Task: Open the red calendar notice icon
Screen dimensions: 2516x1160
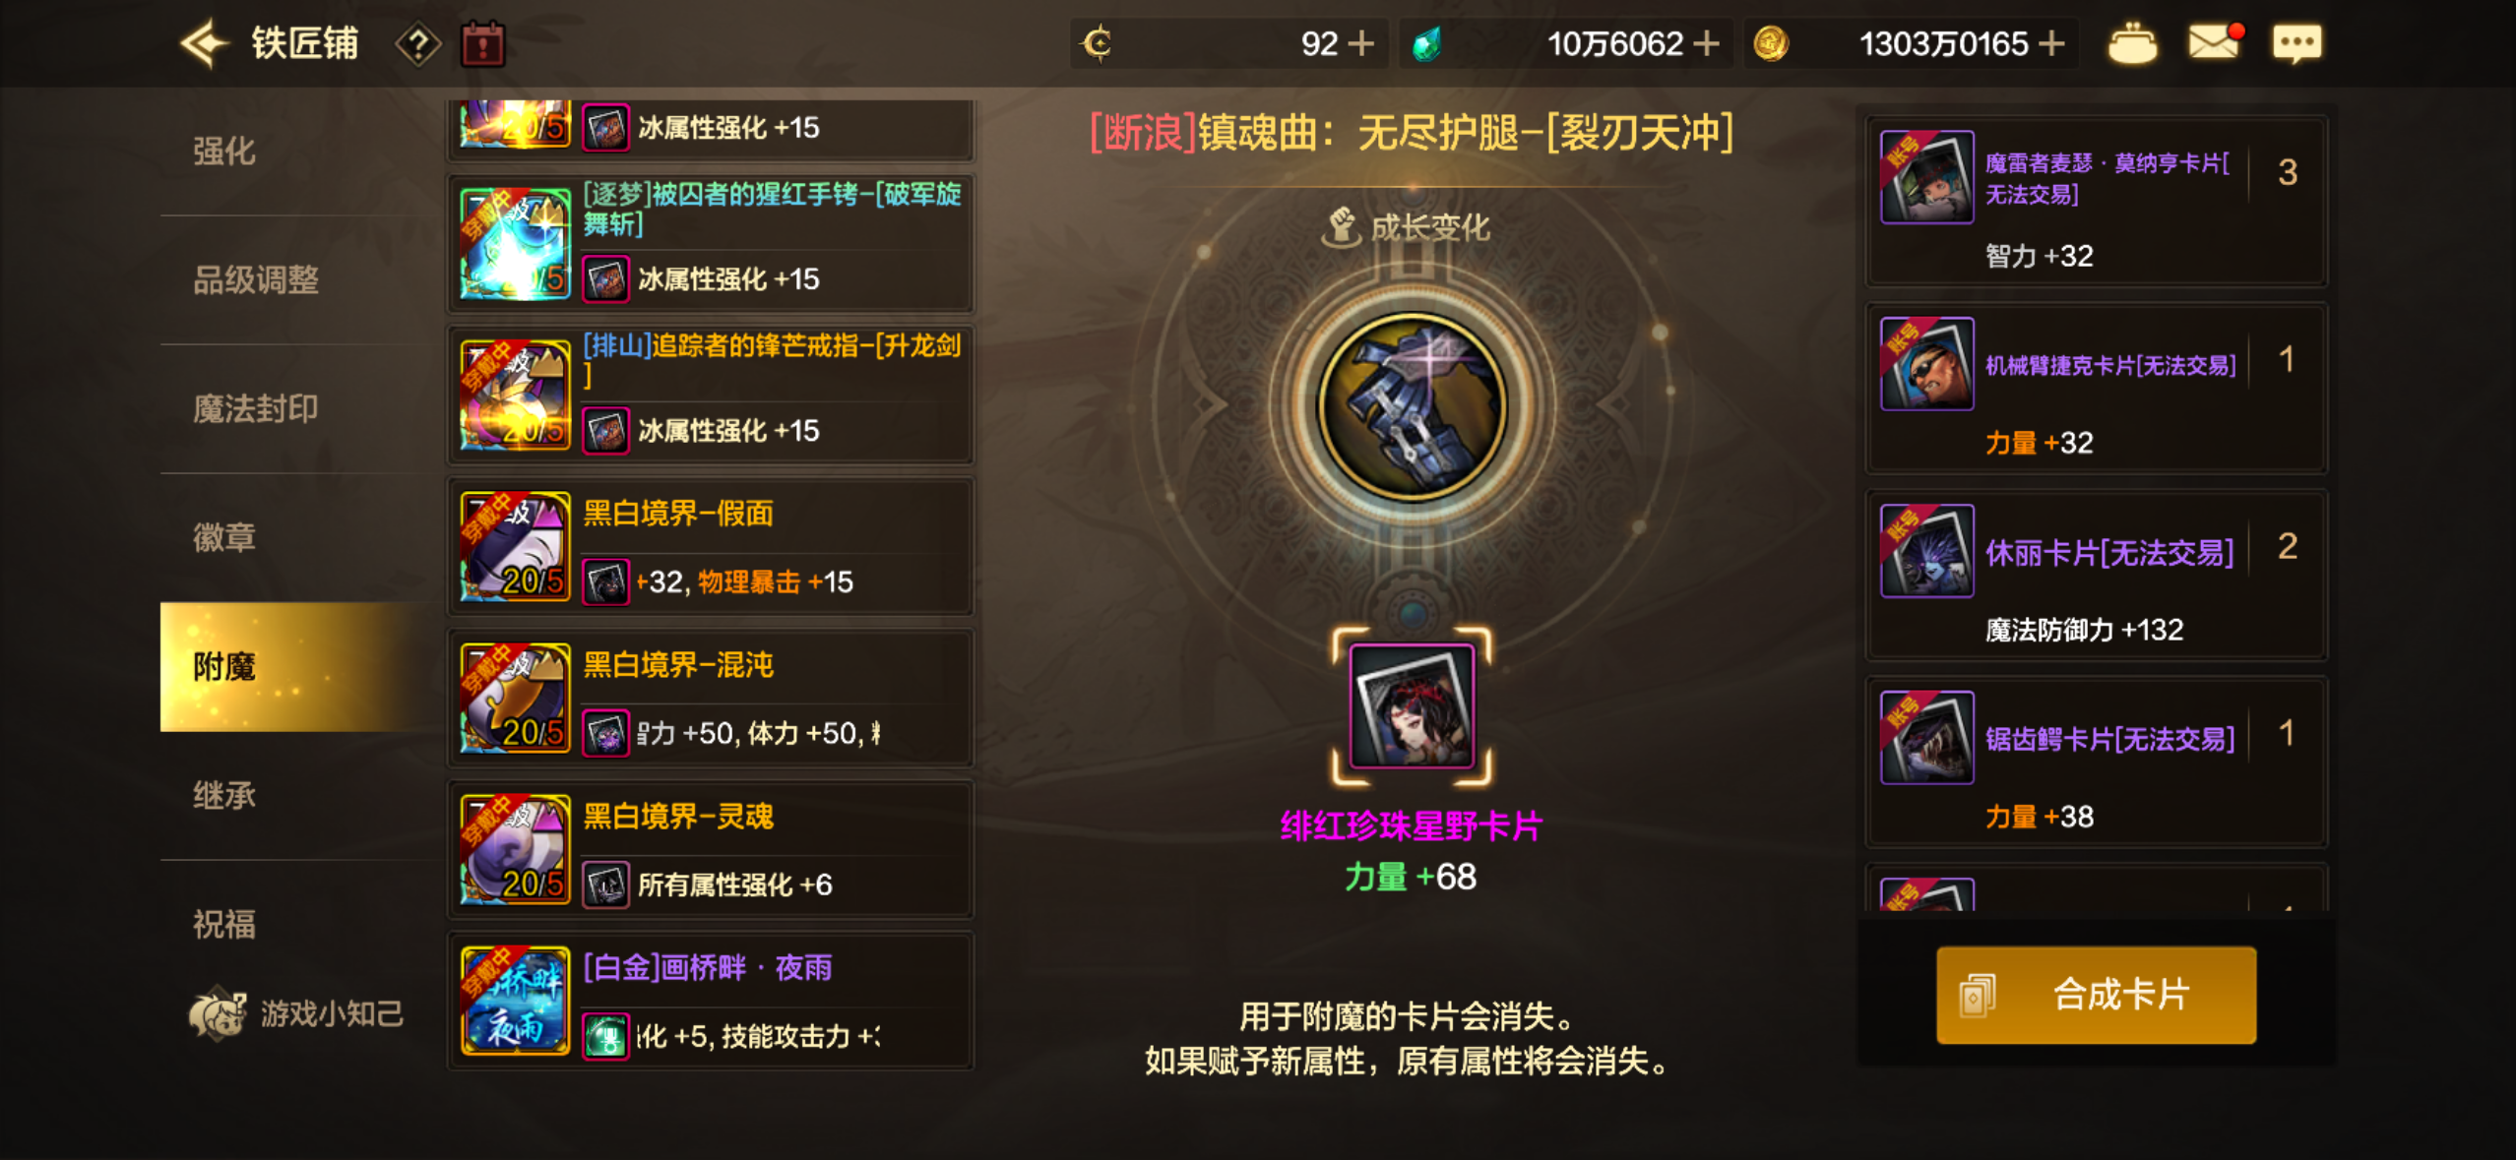Action: (483, 44)
